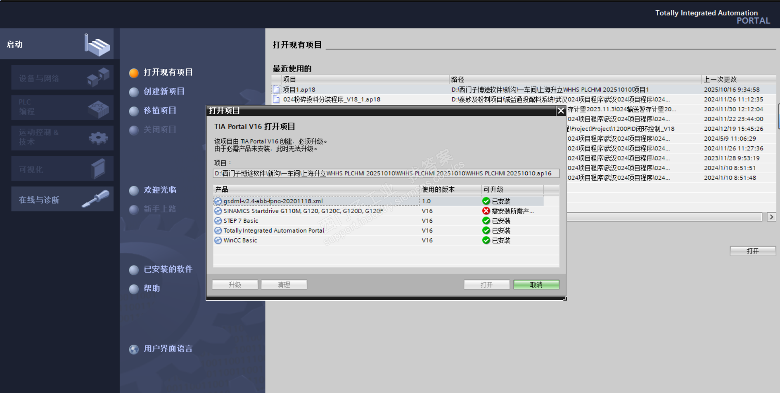Click bullet icon next to 创建新项目

[x=134, y=92]
